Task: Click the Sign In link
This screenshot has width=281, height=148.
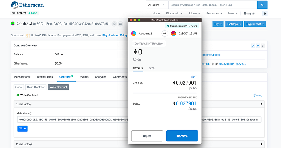Action: tap(249, 13)
